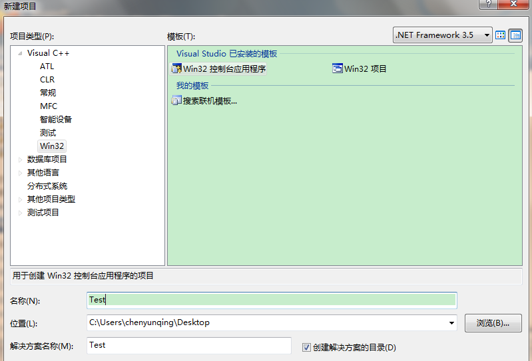The width and height of the screenshot is (532, 361).
Task: Click the help question mark button
Action: [488, 4]
